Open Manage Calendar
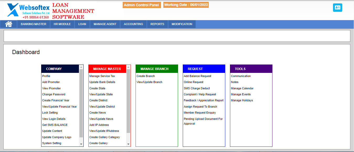 [x=242, y=88]
